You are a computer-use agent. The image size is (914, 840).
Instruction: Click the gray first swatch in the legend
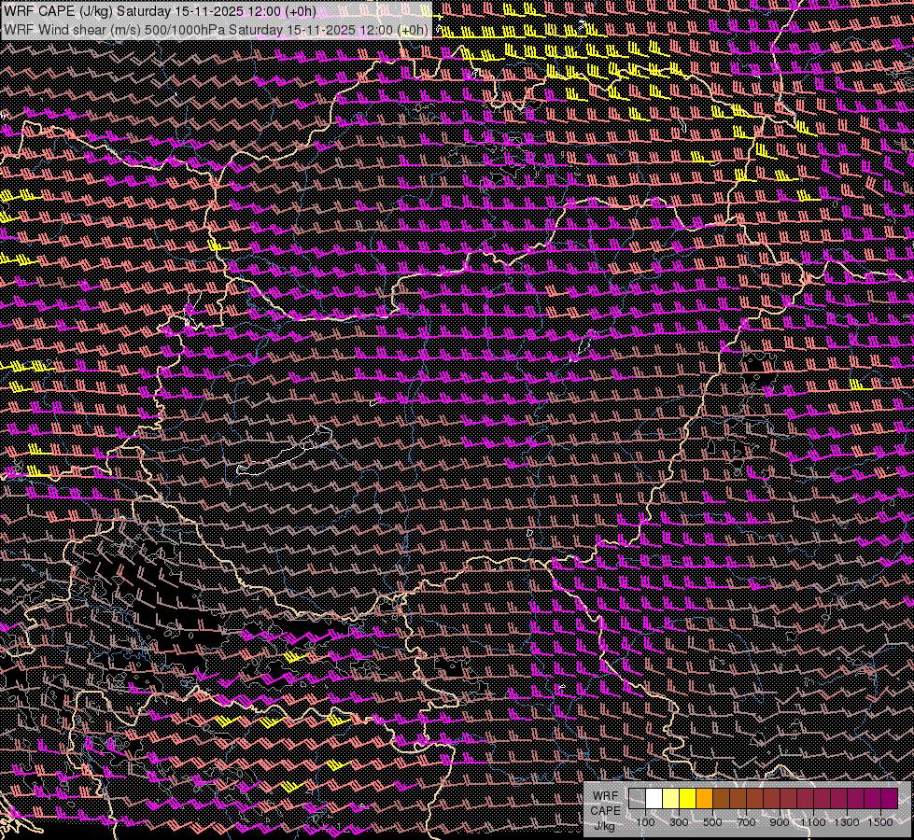click(x=637, y=798)
